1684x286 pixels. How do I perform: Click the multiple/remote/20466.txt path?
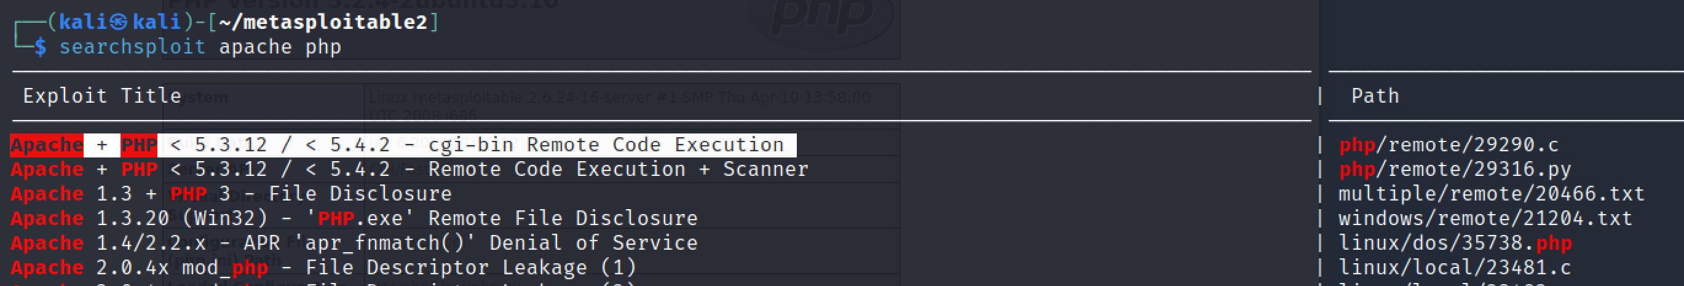1490,194
